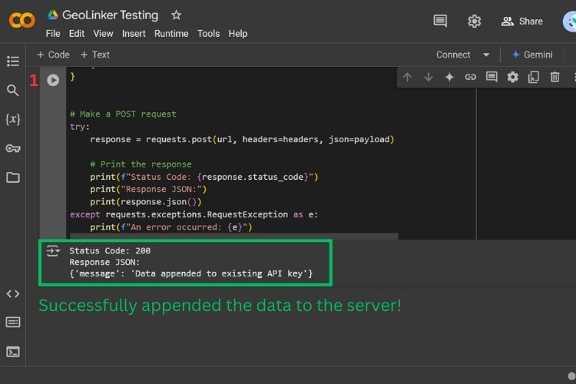Add a new cell with + Code

(53, 55)
